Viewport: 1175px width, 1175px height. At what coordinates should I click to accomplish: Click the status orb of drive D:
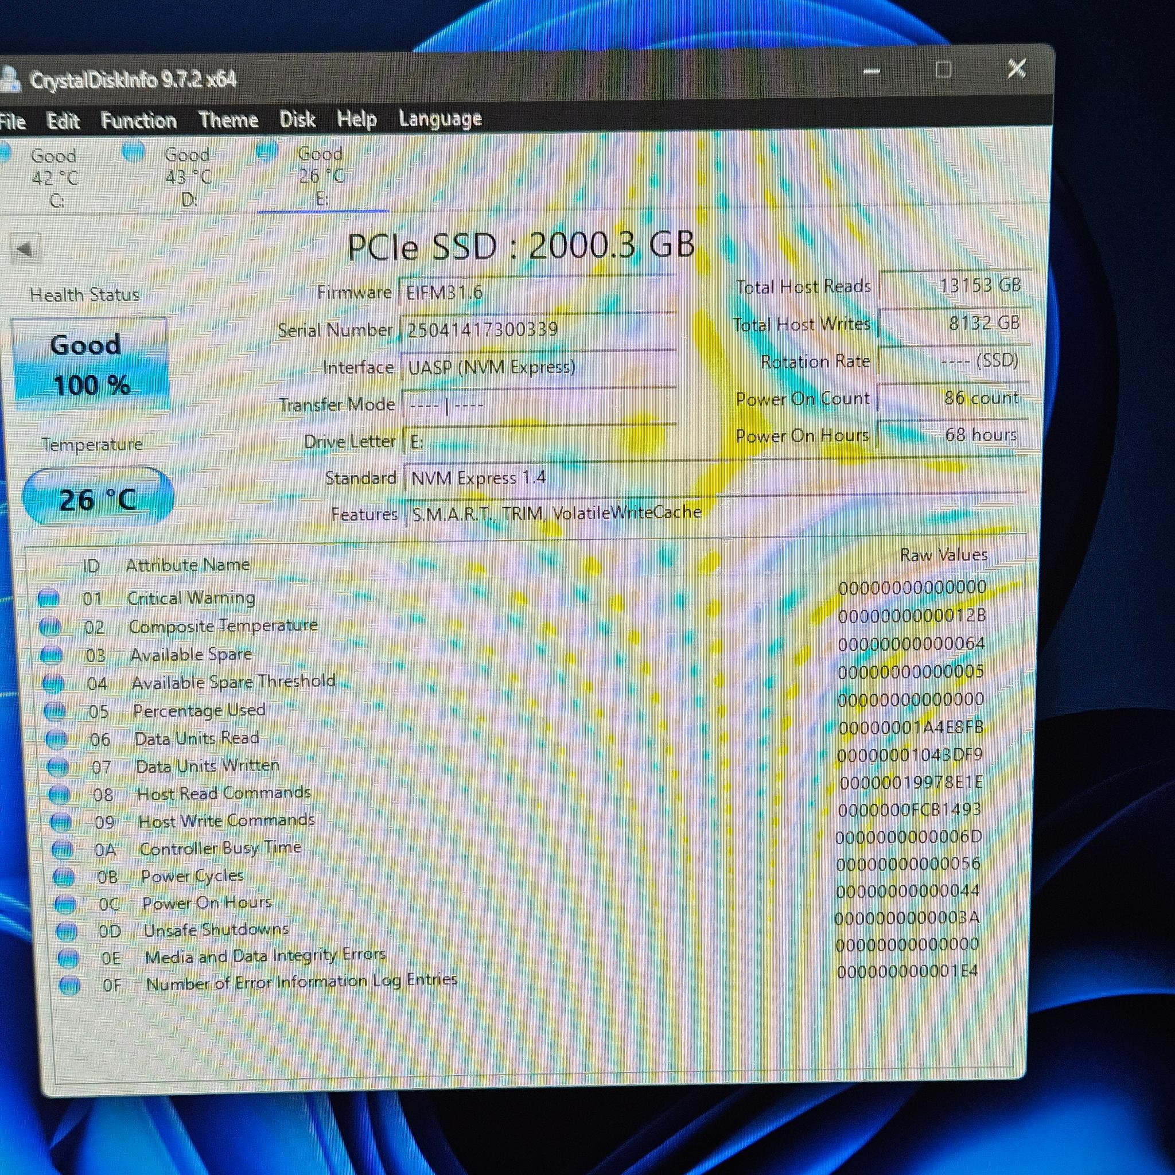(133, 151)
